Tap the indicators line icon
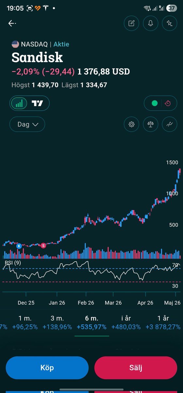 (x=169, y=124)
